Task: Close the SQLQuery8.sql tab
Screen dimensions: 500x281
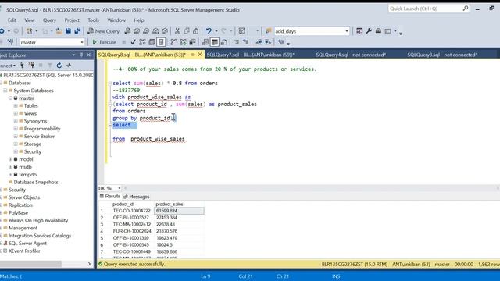Action: [x=200, y=55]
